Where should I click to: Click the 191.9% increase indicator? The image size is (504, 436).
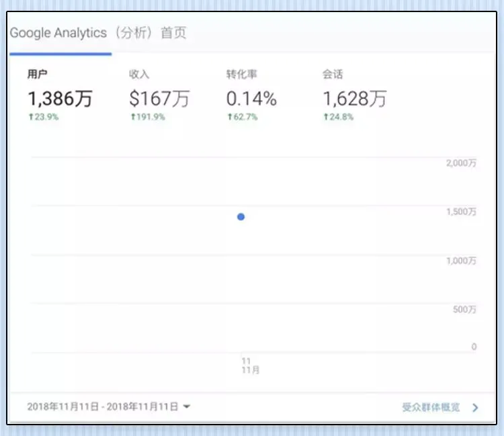(148, 117)
